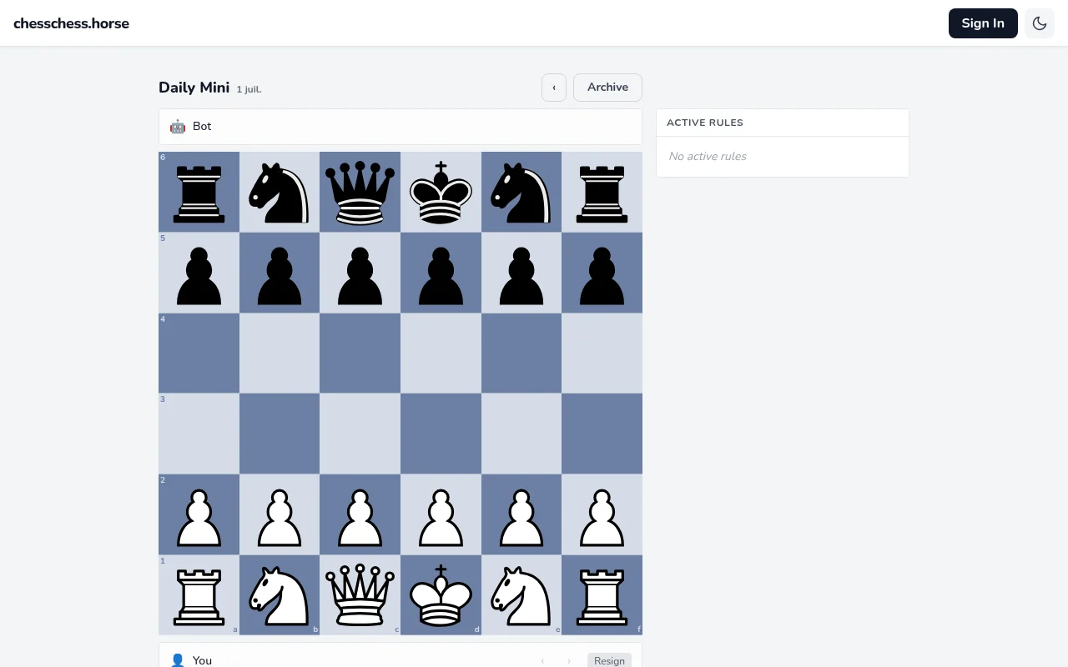Select the white rook on a1
This screenshot has width=1068, height=667.
pos(199,595)
